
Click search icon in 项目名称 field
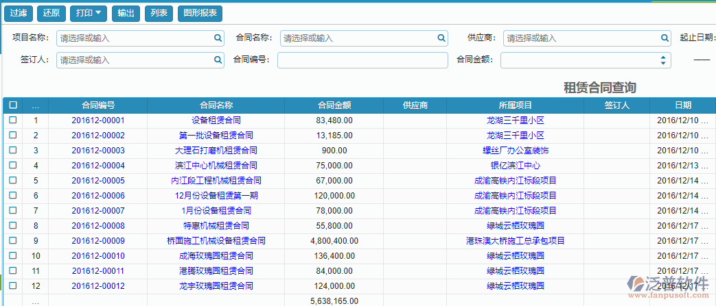(x=218, y=38)
